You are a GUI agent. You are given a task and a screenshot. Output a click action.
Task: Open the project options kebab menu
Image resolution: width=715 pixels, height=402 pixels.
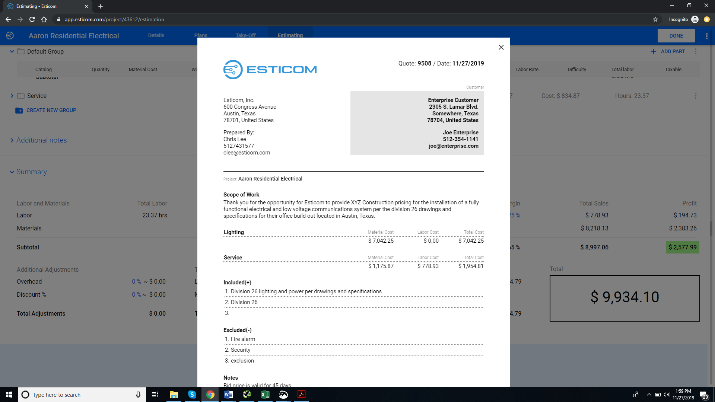click(x=706, y=36)
